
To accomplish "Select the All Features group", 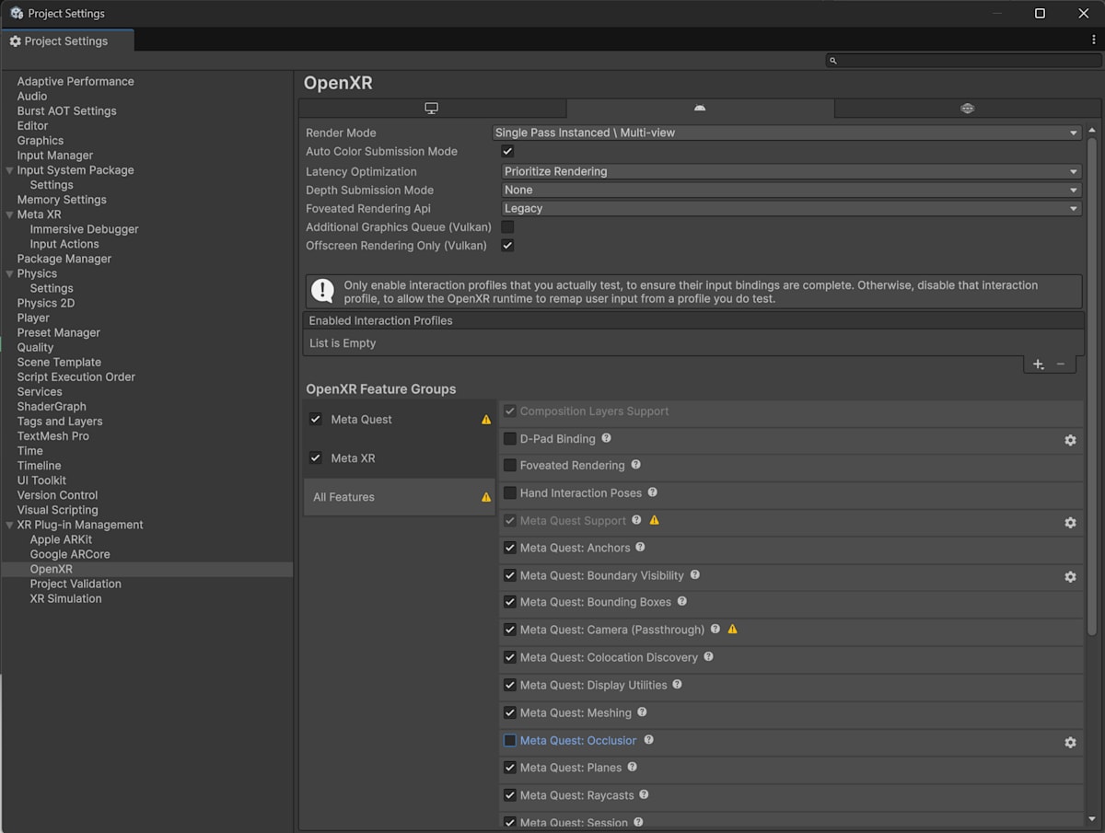I will coord(399,497).
